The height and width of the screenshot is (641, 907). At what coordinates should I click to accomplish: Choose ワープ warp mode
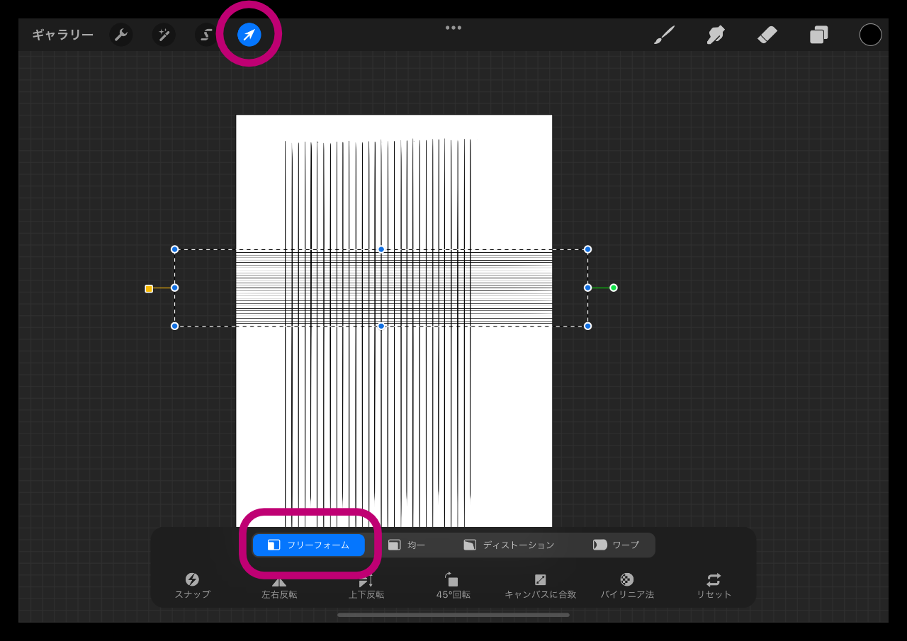[616, 545]
